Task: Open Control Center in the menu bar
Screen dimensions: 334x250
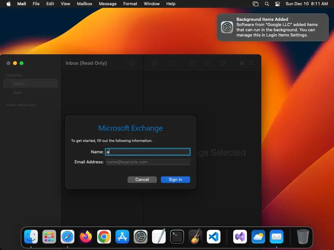Action: tap(278, 4)
